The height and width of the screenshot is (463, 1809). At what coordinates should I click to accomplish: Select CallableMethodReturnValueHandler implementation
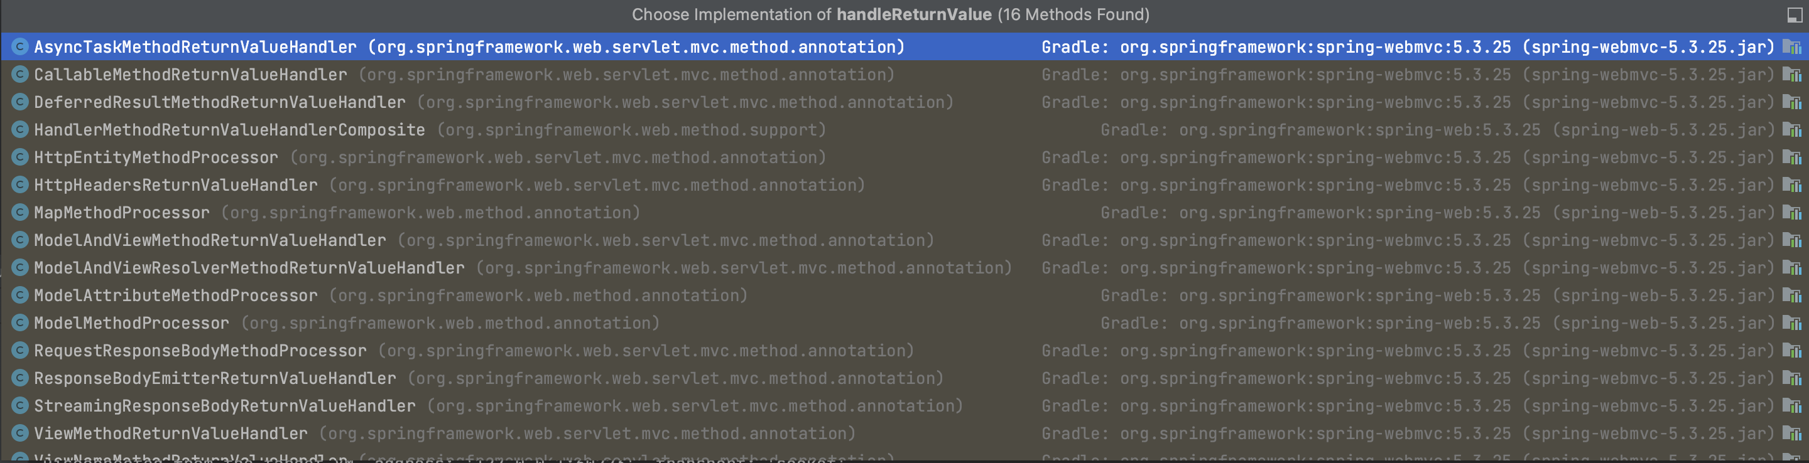pos(905,75)
